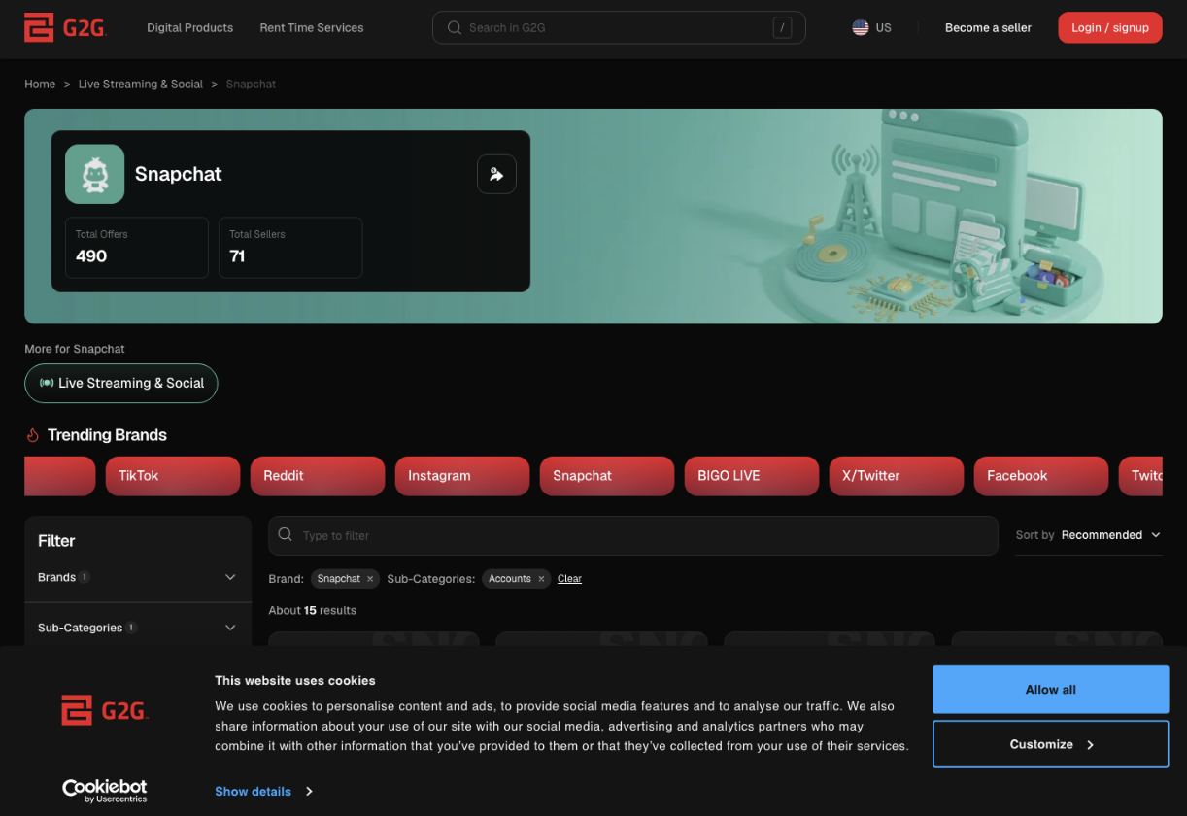Expand the Sub-Categories filter section
The width and height of the screenshot is (1187, 816).
click(230, 628)
